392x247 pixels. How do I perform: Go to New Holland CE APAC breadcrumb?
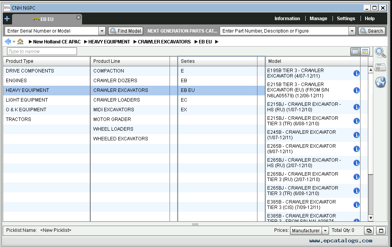point(57,42)
